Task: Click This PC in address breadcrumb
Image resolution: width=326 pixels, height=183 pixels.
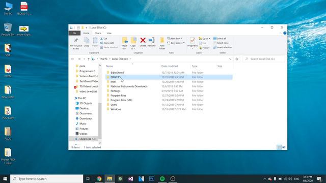Action: [103, 59]
